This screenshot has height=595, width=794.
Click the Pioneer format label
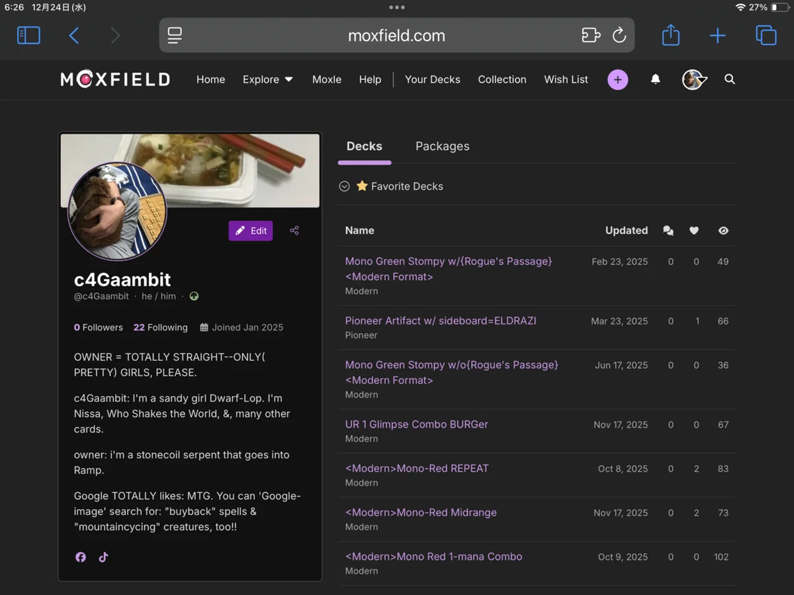coord(361,335)
